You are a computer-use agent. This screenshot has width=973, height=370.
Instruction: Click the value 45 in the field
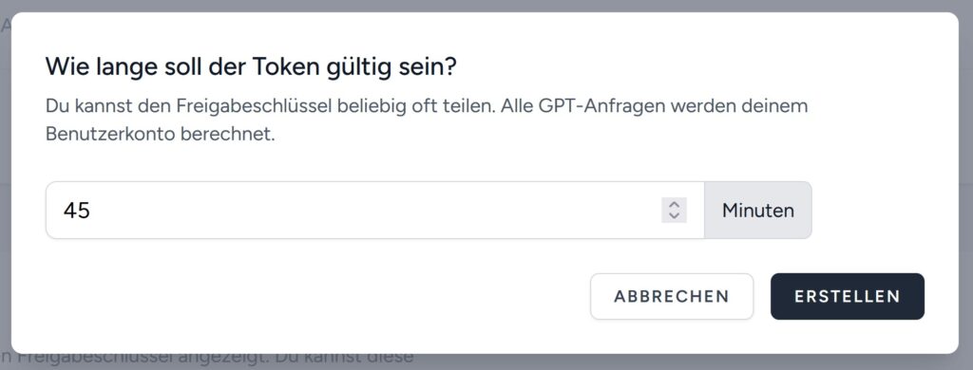(77, 211)
